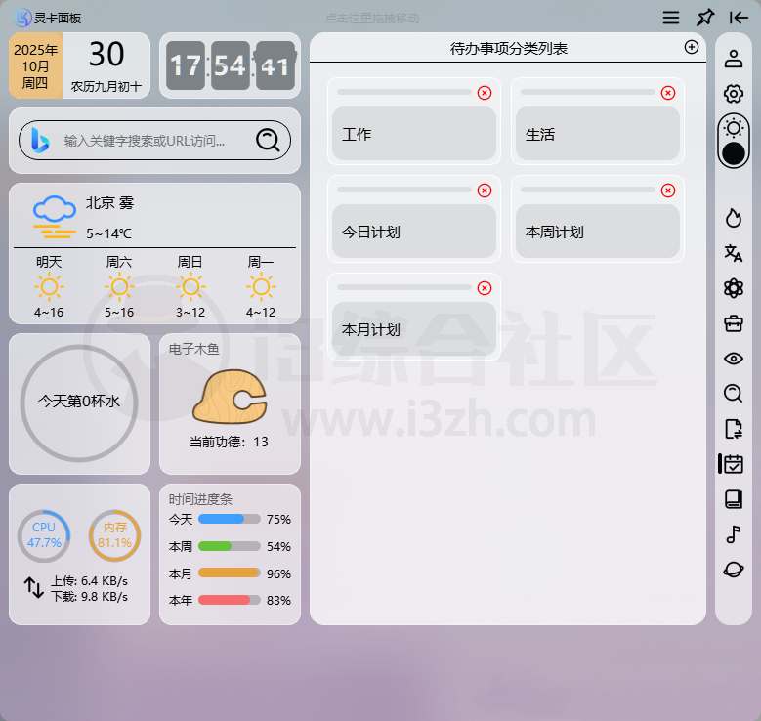Image resolution: width=761 pixels, height=721 pixels.
Task: Click the 本年 83% progress bar
Action: (x=229, y=600)
